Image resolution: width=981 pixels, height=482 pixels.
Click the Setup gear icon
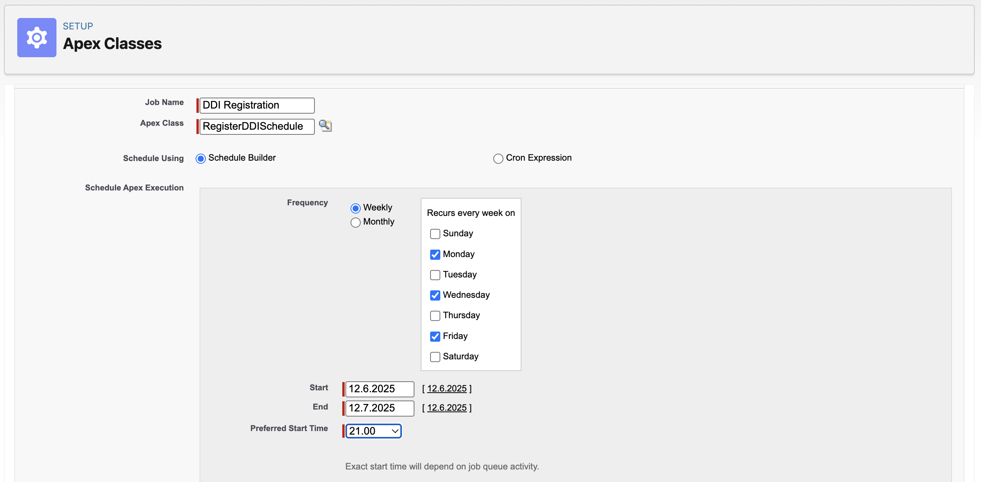37,38
